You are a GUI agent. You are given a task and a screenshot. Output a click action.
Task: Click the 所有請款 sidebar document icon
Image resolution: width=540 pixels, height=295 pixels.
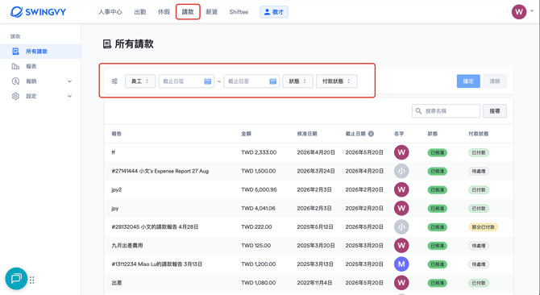(15, 52)
